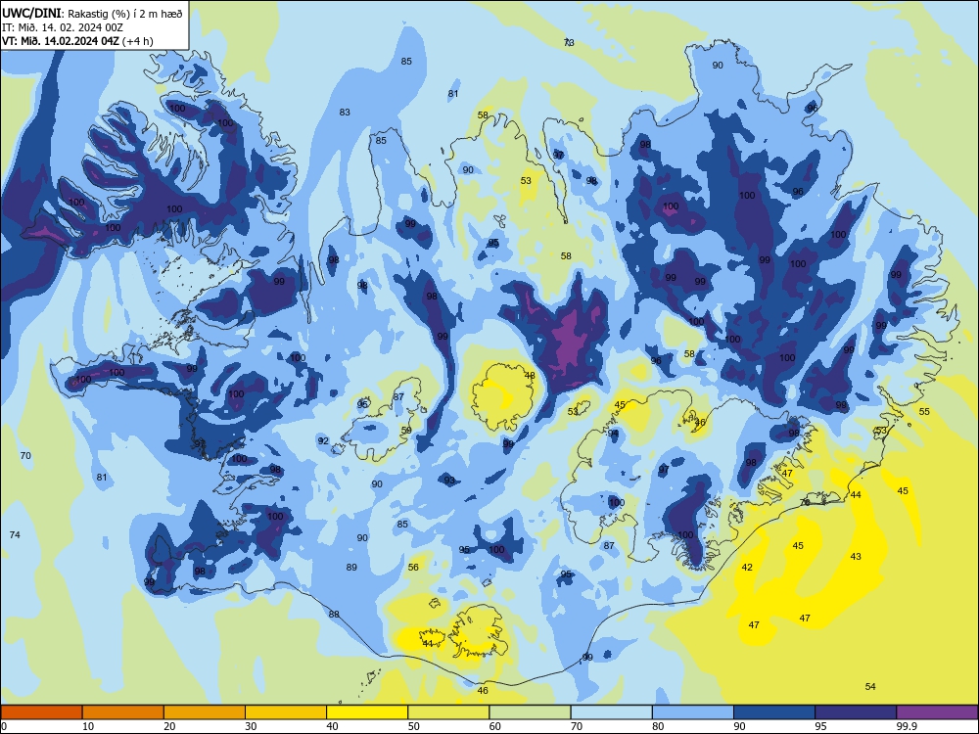Screen dimensions: 979x734
Task: Click the map humidity value '55'
Action: 924,412
